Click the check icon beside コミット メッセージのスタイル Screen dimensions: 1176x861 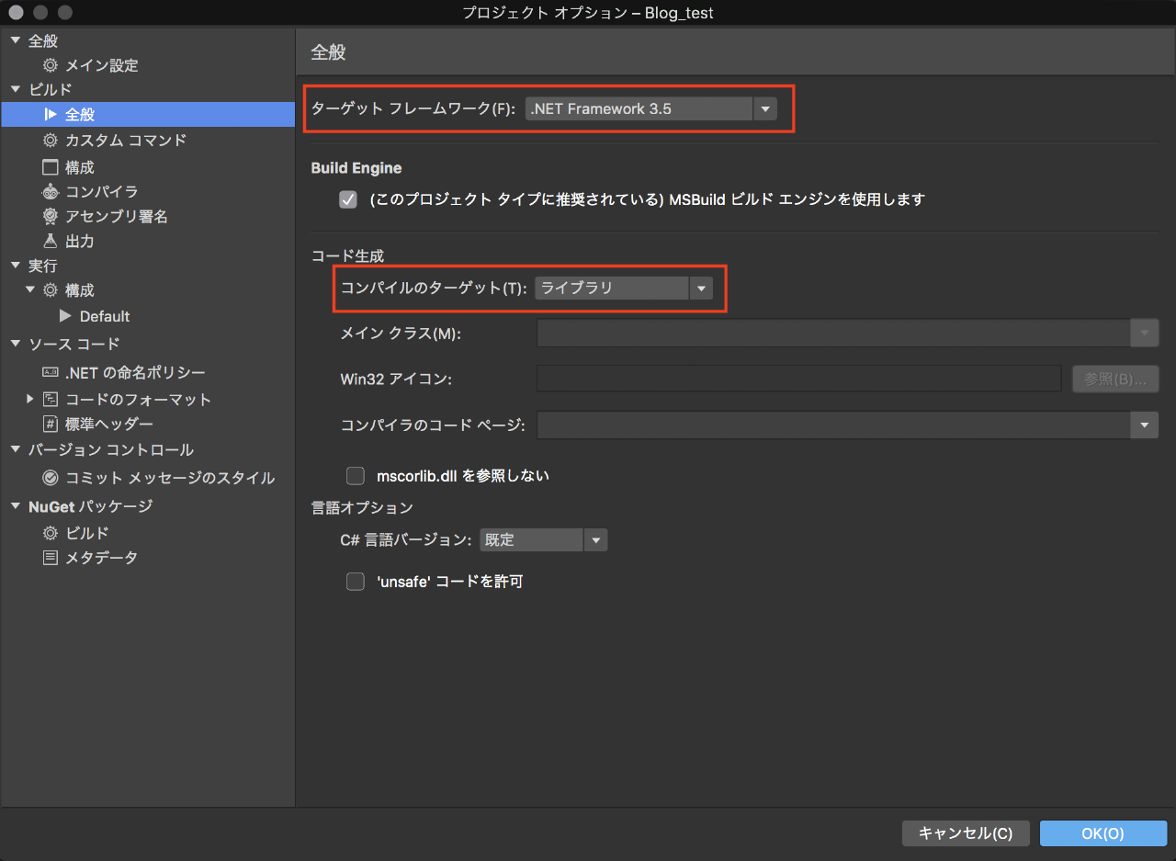click(50, 478)
